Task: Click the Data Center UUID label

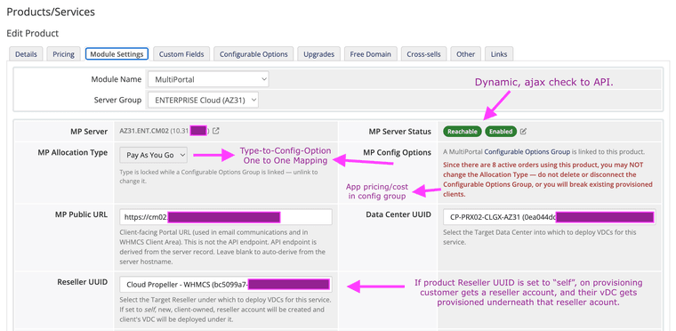Action: pos(398,214)
